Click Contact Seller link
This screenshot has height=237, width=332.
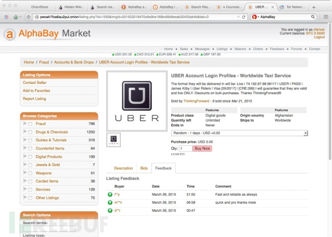35,83
